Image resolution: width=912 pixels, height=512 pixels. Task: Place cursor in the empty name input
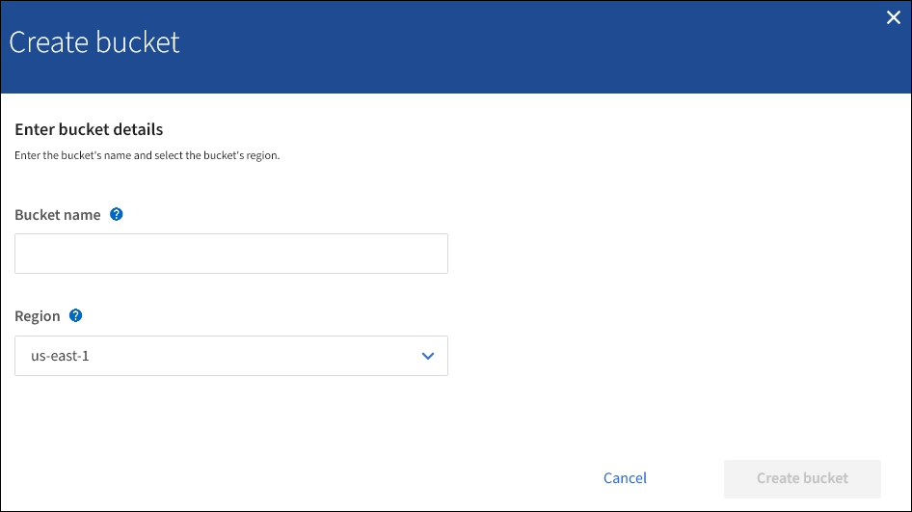(x=231, y=254)
